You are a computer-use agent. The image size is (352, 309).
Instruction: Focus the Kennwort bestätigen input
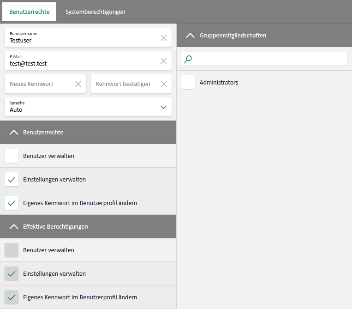[x=125, y=84]
